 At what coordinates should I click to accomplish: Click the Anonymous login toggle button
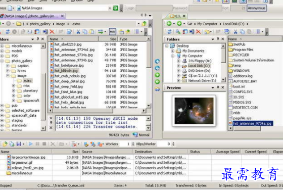coord(257,8)
